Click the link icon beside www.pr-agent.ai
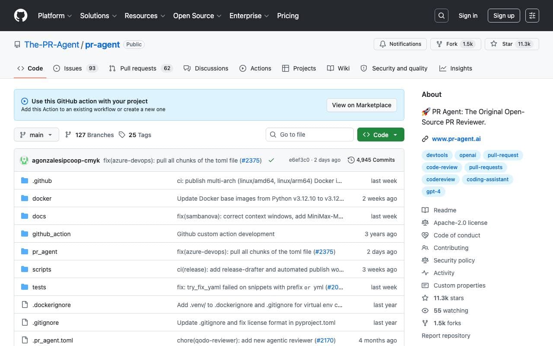553x346 pixels. pos(425,139)
